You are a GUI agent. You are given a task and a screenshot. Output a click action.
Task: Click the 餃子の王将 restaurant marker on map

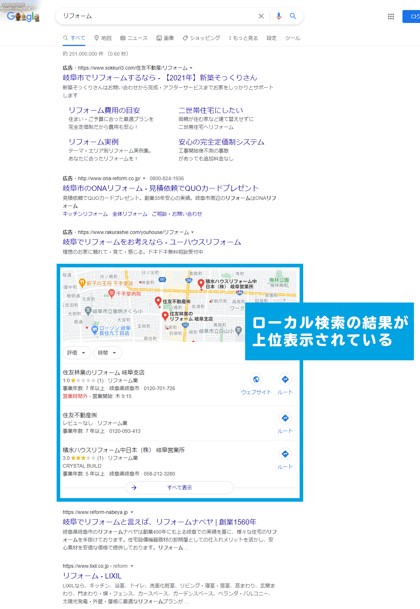click(82, 283)
